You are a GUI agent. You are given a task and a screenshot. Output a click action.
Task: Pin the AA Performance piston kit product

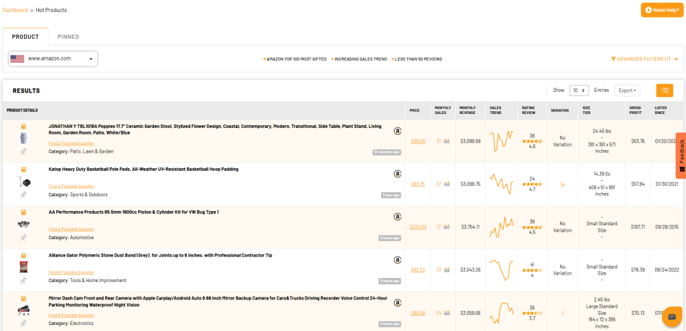point(23,237)
